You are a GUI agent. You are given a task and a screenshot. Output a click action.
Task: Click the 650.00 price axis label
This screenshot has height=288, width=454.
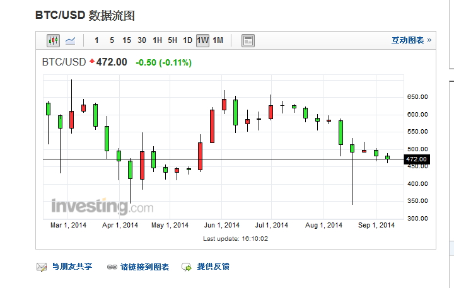[417, 97]
